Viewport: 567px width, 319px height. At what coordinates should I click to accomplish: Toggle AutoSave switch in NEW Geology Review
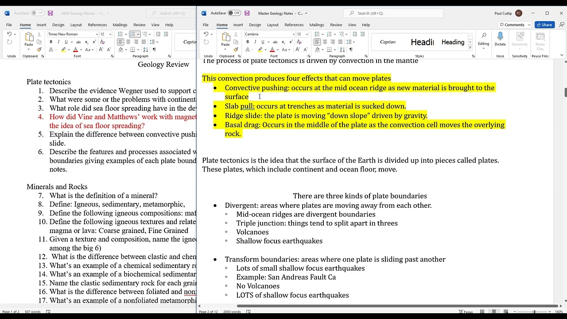(37, 13)
